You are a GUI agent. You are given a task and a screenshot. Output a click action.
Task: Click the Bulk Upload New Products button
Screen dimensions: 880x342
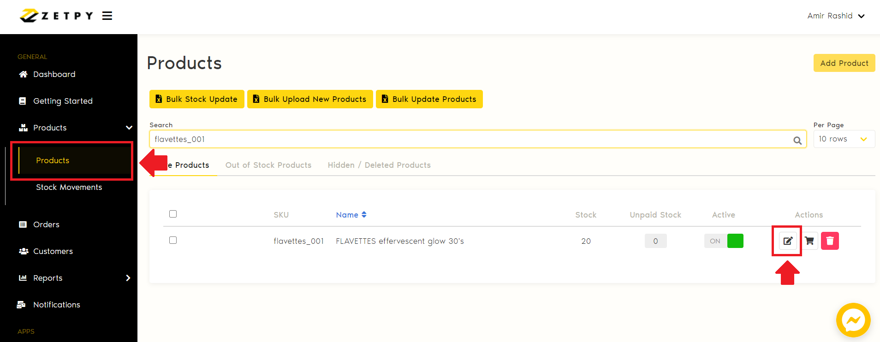[x=310, y=99]
